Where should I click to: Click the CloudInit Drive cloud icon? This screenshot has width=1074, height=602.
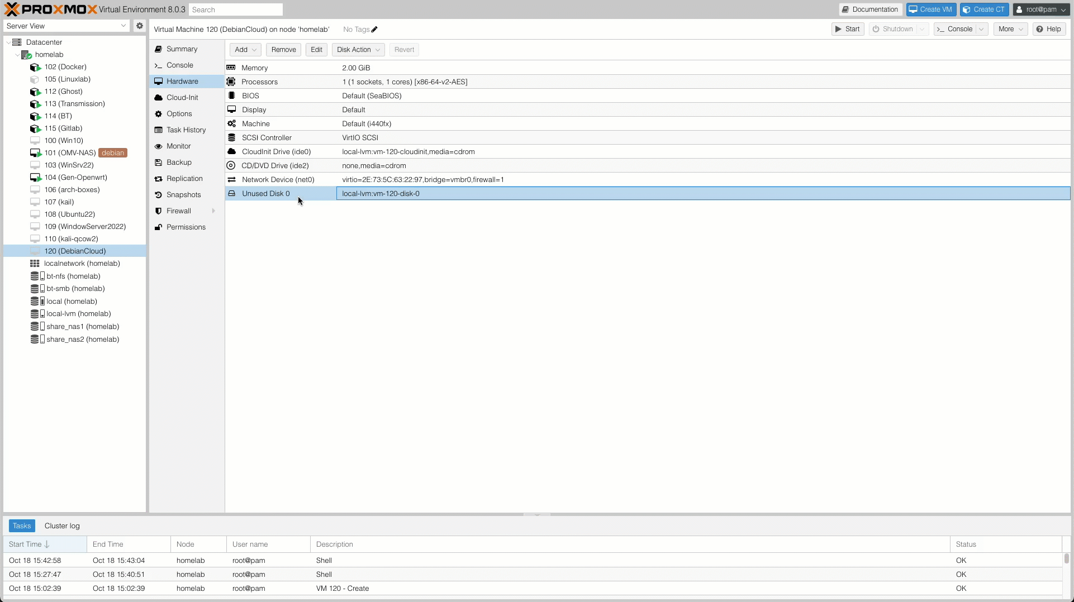point(231,151)
